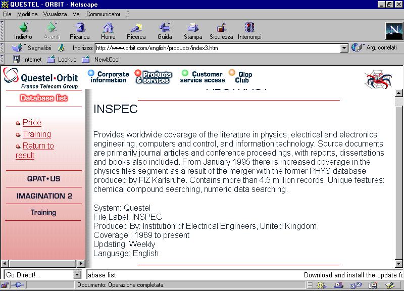The width and height of the screenshot is (404, 291).
Task: Open Sicurezza padlock toolbar icon
Action: point(221,27)
